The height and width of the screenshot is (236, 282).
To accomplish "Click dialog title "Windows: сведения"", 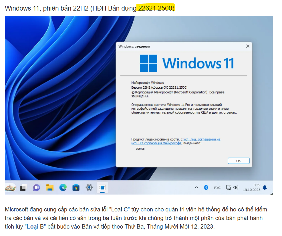I will tap(134, 46).
